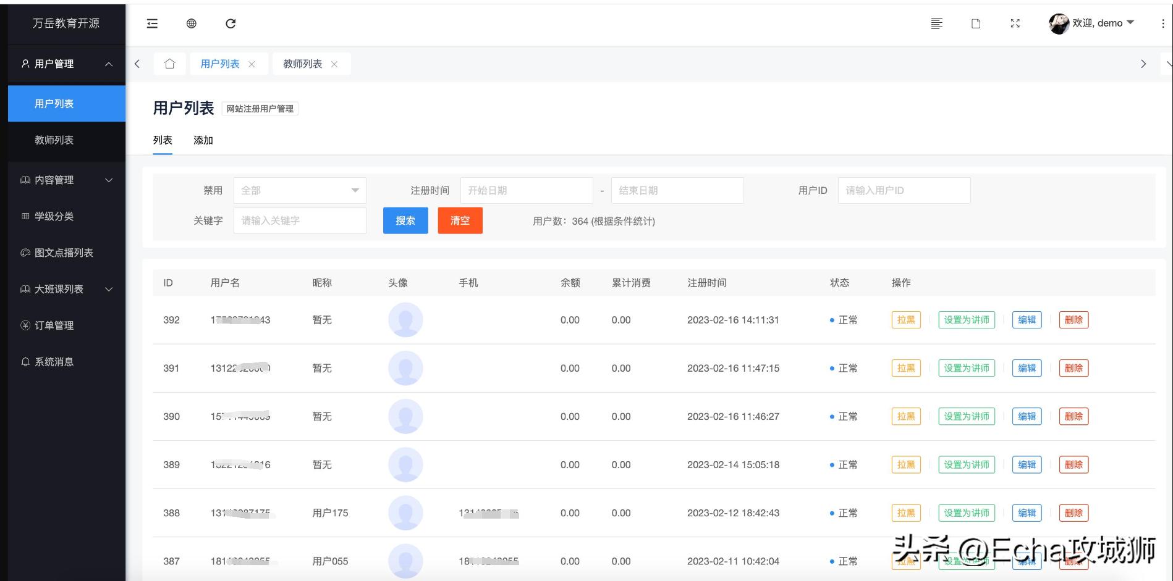Screen dimensions: 1173x581
Task: Click the home icon tab above the page title
Action: pos(169,64)
